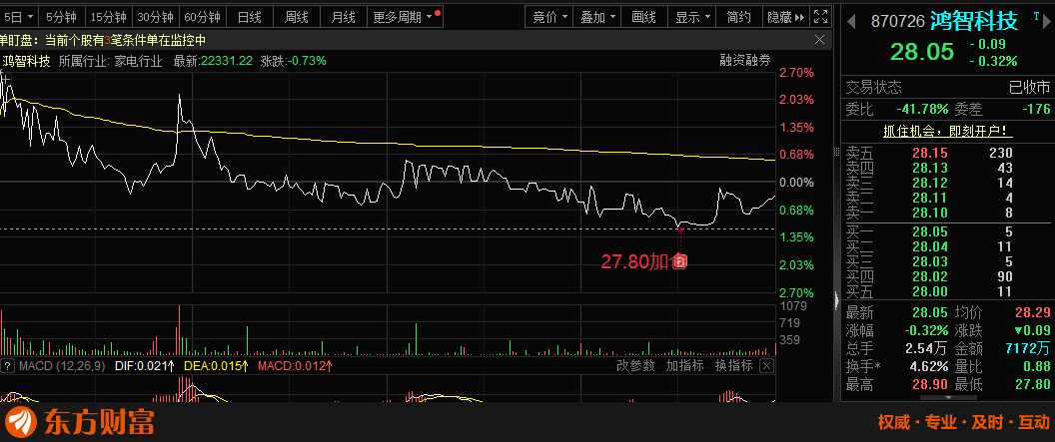Select the 买二 price 28.04
This screenshot has height=442, width=1055.
point(930,246)
